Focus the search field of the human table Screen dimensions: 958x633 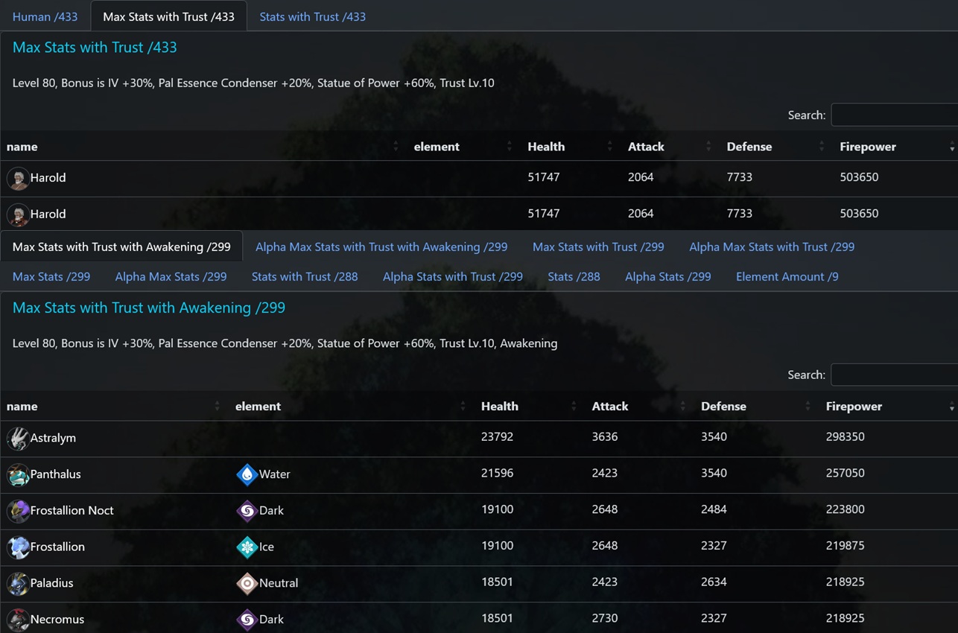point(894,115)
